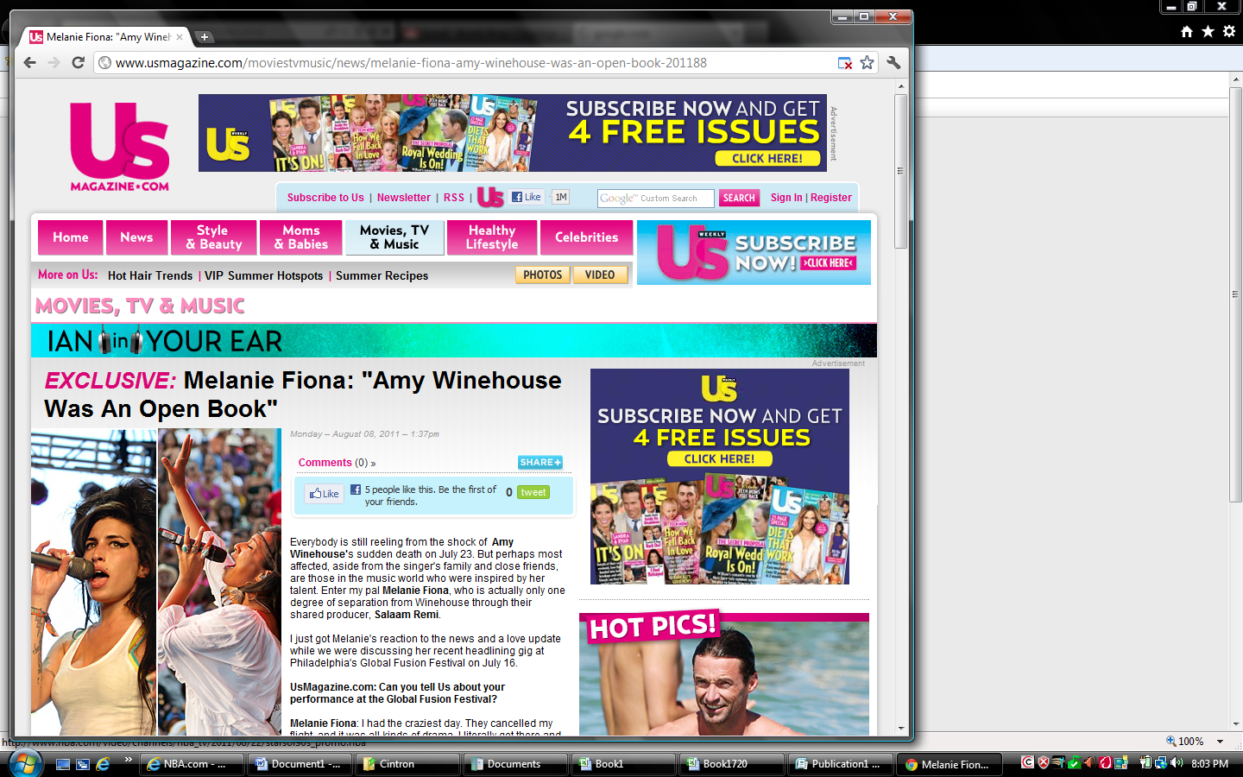Click the Newsletter link

coord(404,198)
